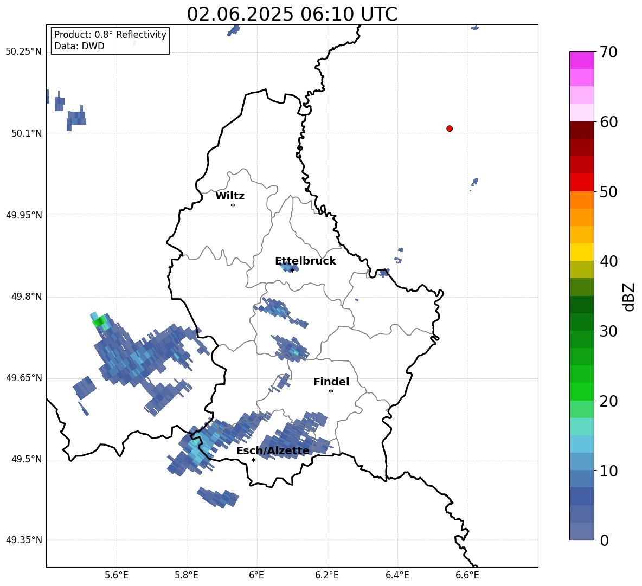Click the 49.5°N latitude label
Screen dimensions: 642x586
click(27, 459)
